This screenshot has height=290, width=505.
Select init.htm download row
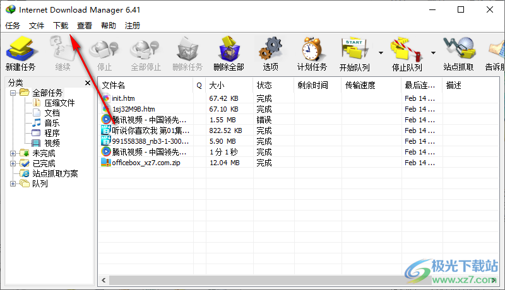pos(299,98)
